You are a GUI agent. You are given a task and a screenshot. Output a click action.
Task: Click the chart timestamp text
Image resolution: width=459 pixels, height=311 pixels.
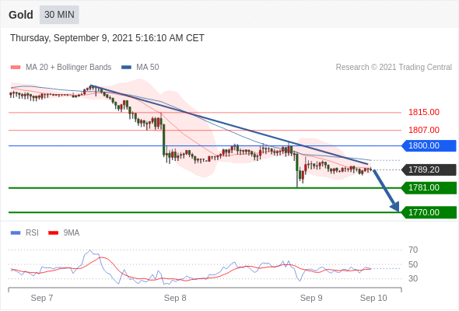click(107, 38)
